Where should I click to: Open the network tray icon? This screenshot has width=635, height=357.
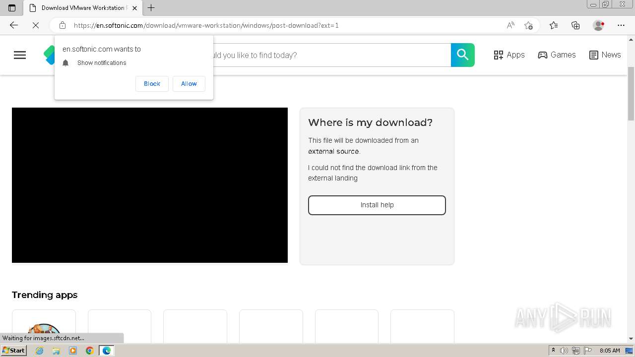click(x=576, y=351)
